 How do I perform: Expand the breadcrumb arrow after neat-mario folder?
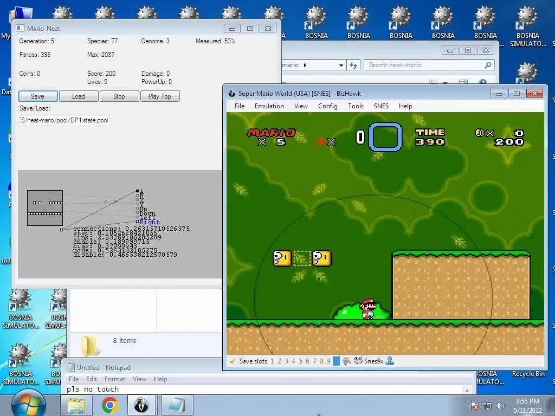point(305,65)
